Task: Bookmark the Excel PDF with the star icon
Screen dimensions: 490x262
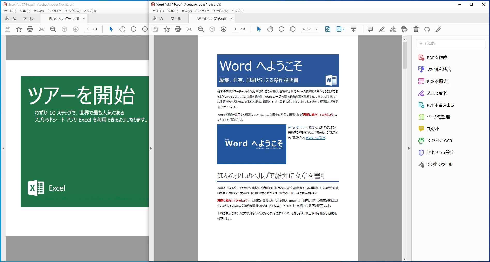Action: [x=19, y=29]
